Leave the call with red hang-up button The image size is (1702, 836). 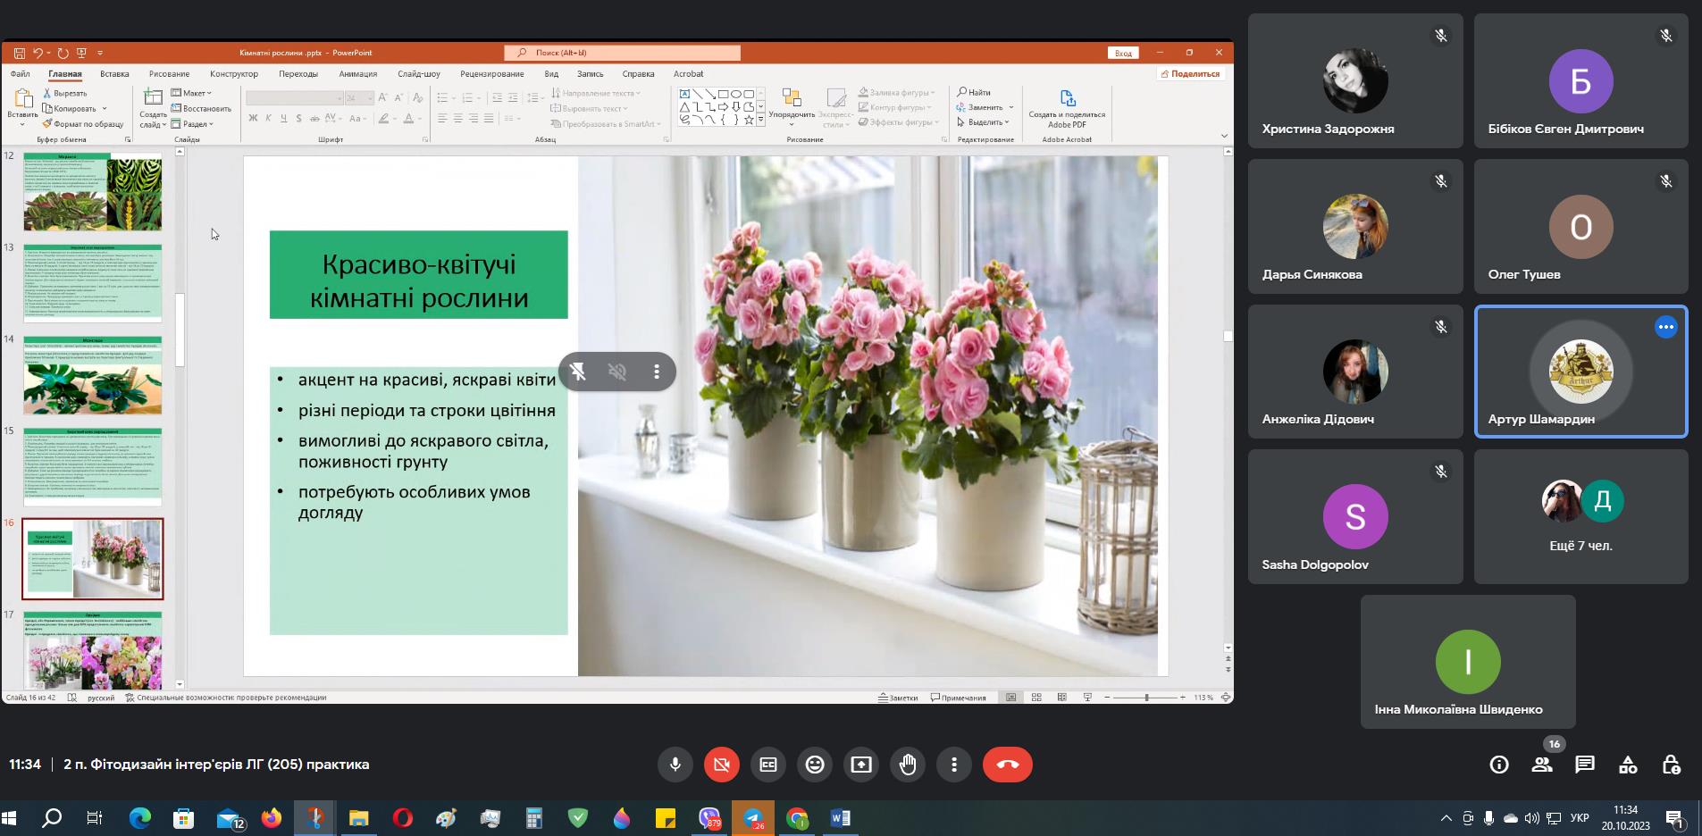1008,765
